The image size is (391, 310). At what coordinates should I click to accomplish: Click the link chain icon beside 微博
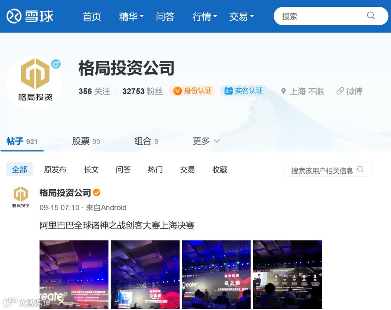[340, 91]
